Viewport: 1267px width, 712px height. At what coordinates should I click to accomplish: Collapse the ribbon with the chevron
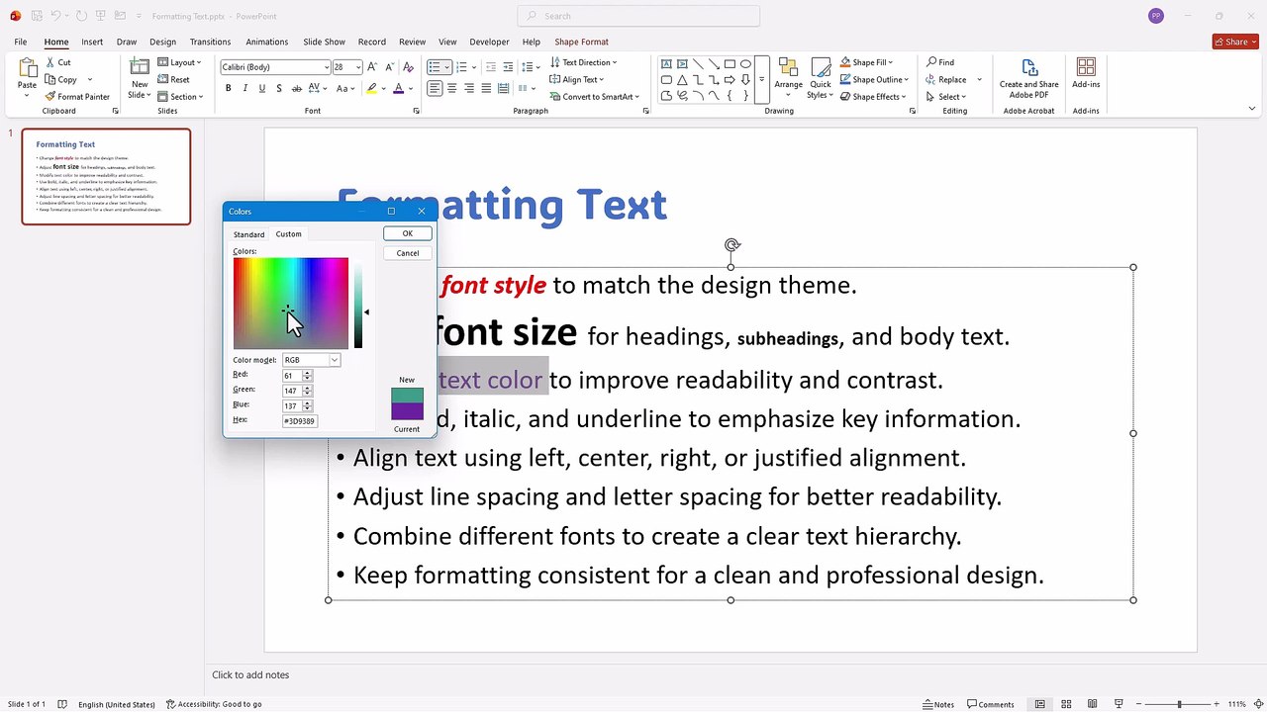[1251, 109]
